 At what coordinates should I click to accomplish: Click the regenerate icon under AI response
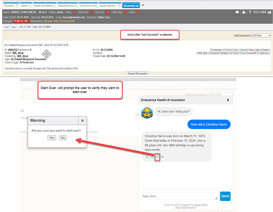152,157
